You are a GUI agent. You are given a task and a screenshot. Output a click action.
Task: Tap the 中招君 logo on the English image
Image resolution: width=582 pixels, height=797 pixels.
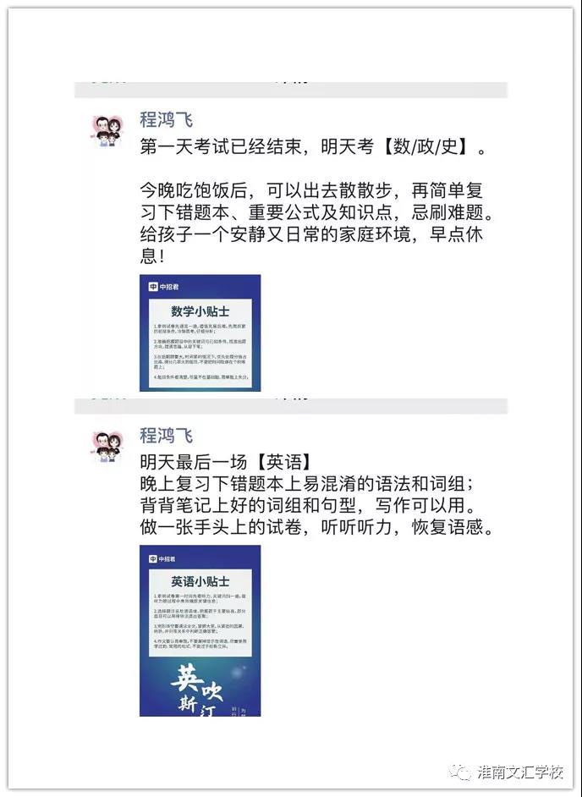162,558
